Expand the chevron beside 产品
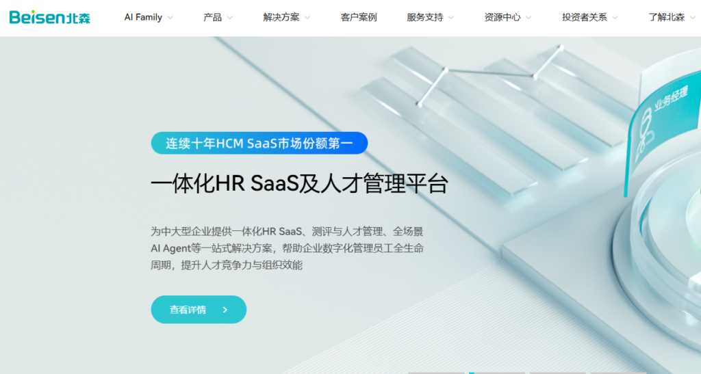Viewport: 701px width, 374px height. (x=230, y=18)
